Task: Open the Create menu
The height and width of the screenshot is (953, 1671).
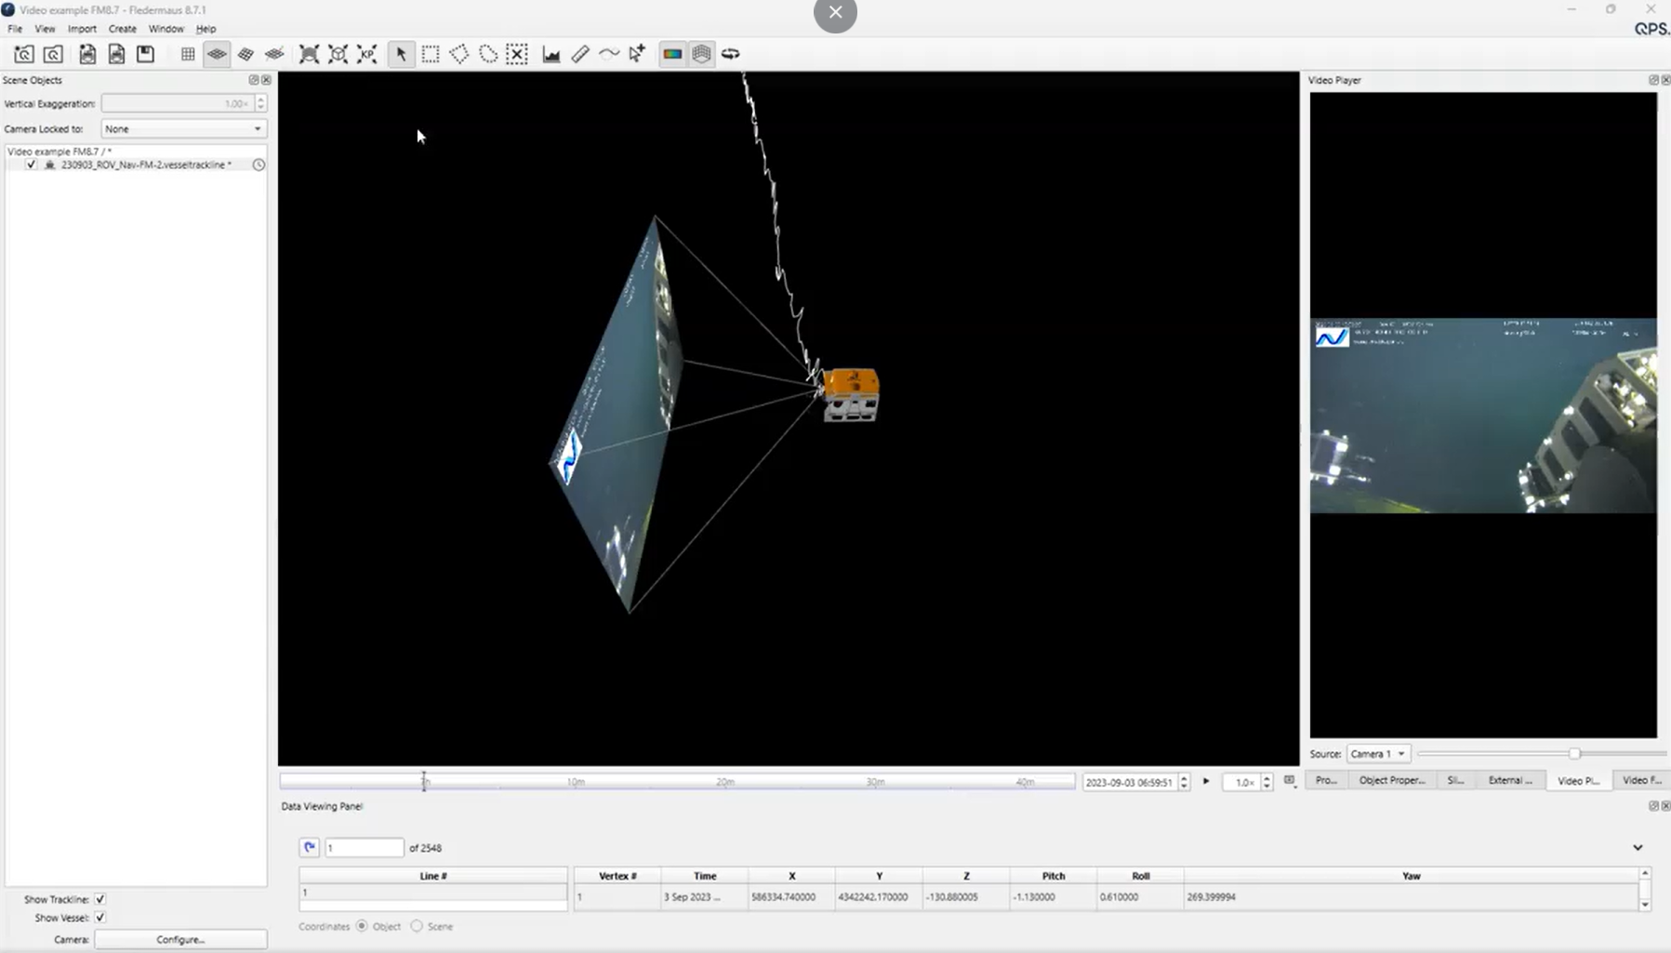Action: (122, 29)
